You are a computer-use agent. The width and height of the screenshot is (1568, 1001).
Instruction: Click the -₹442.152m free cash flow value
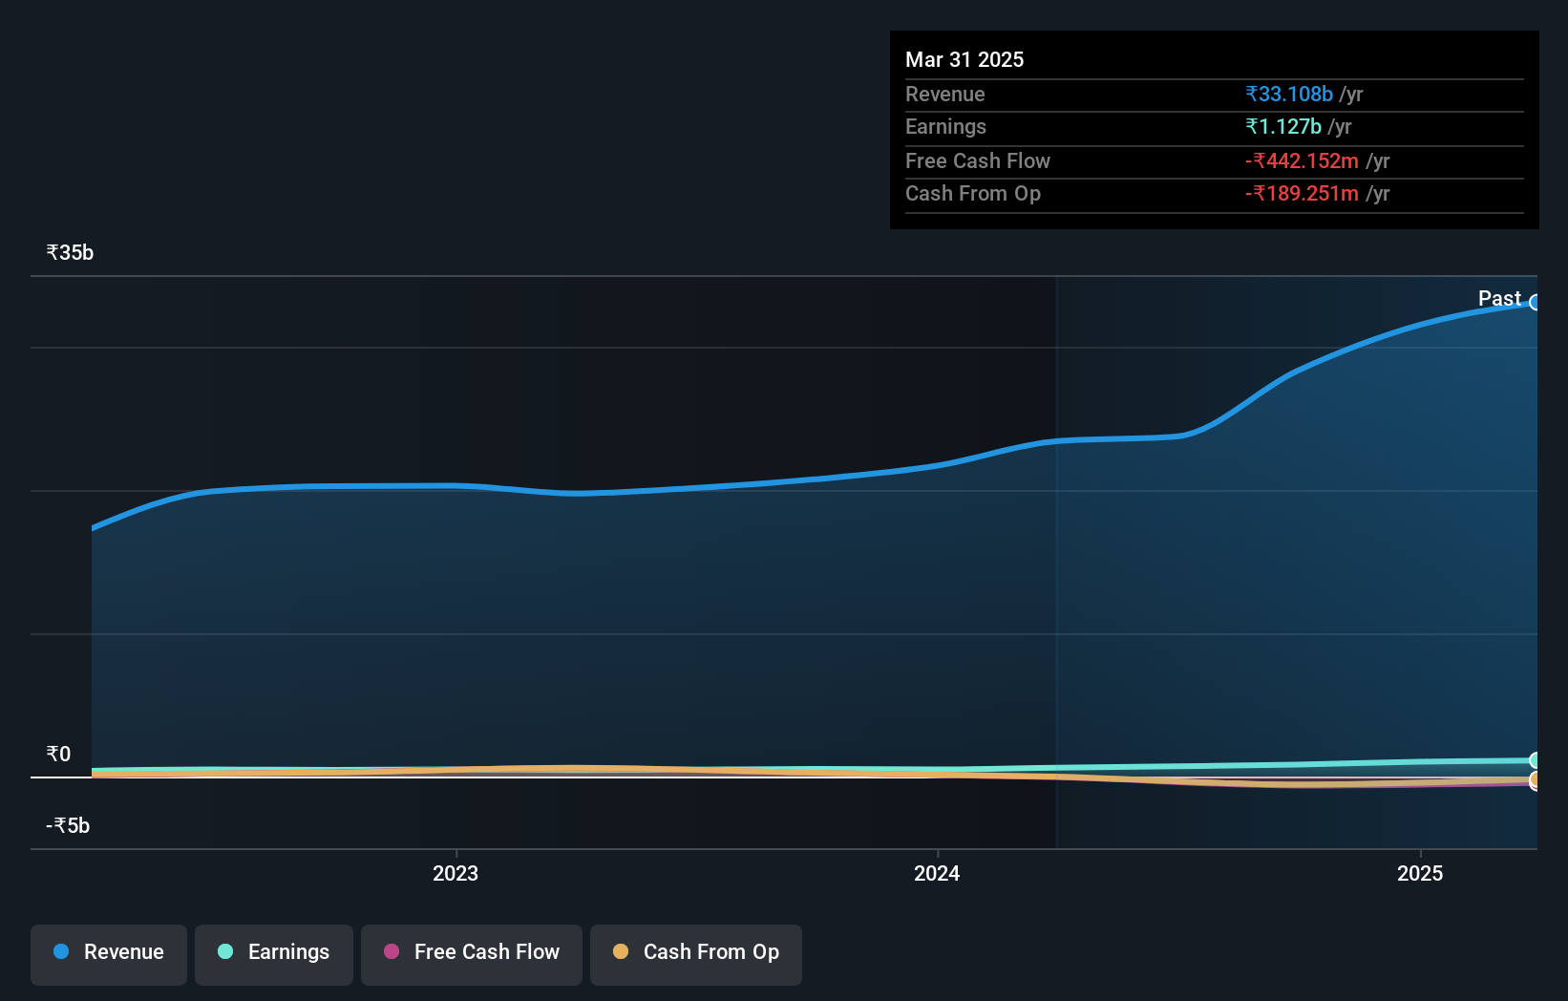1302,160
